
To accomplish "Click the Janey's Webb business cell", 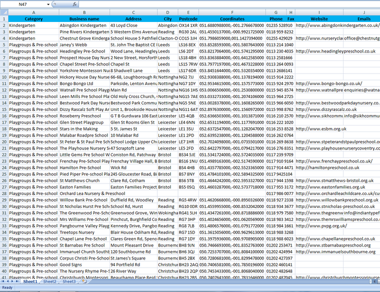I will [x=84, y=45].
